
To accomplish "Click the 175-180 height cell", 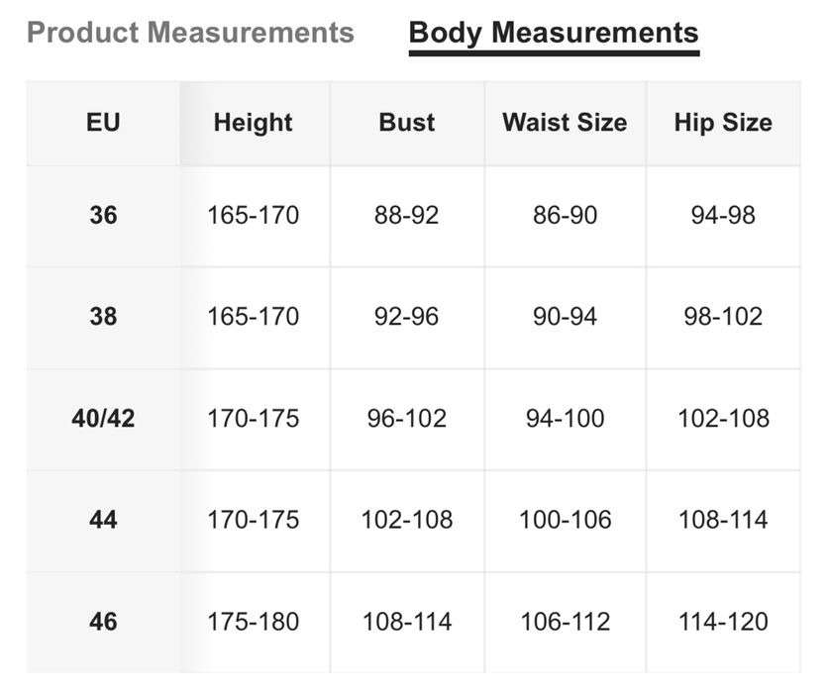I will point(254,622).
